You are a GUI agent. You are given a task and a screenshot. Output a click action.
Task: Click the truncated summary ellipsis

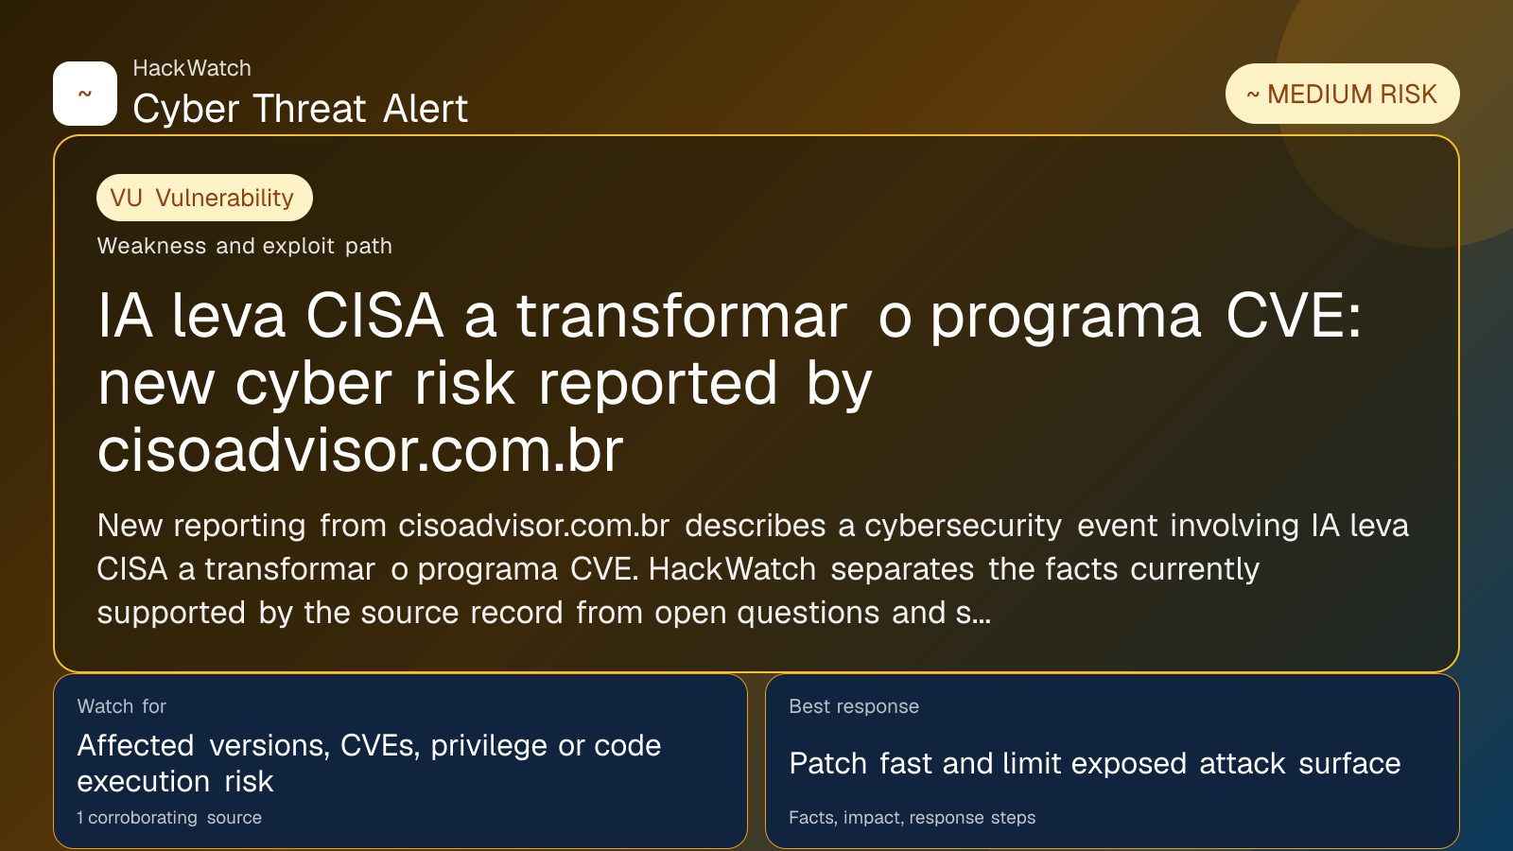coord(983,613)
